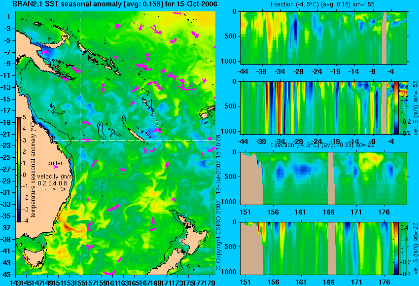Image resolution: width=419 pixels, height=286 pixels.
Task: Click the '-23' latitude tick on the map axis
Action: (x=6, y=145)
